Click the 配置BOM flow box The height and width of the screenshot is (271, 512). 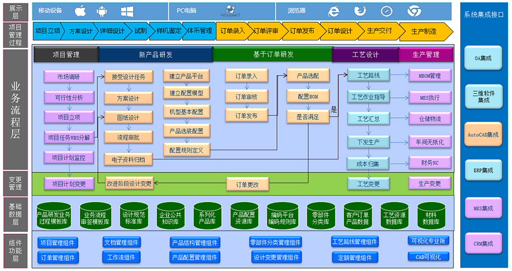[x=308, y=96]
